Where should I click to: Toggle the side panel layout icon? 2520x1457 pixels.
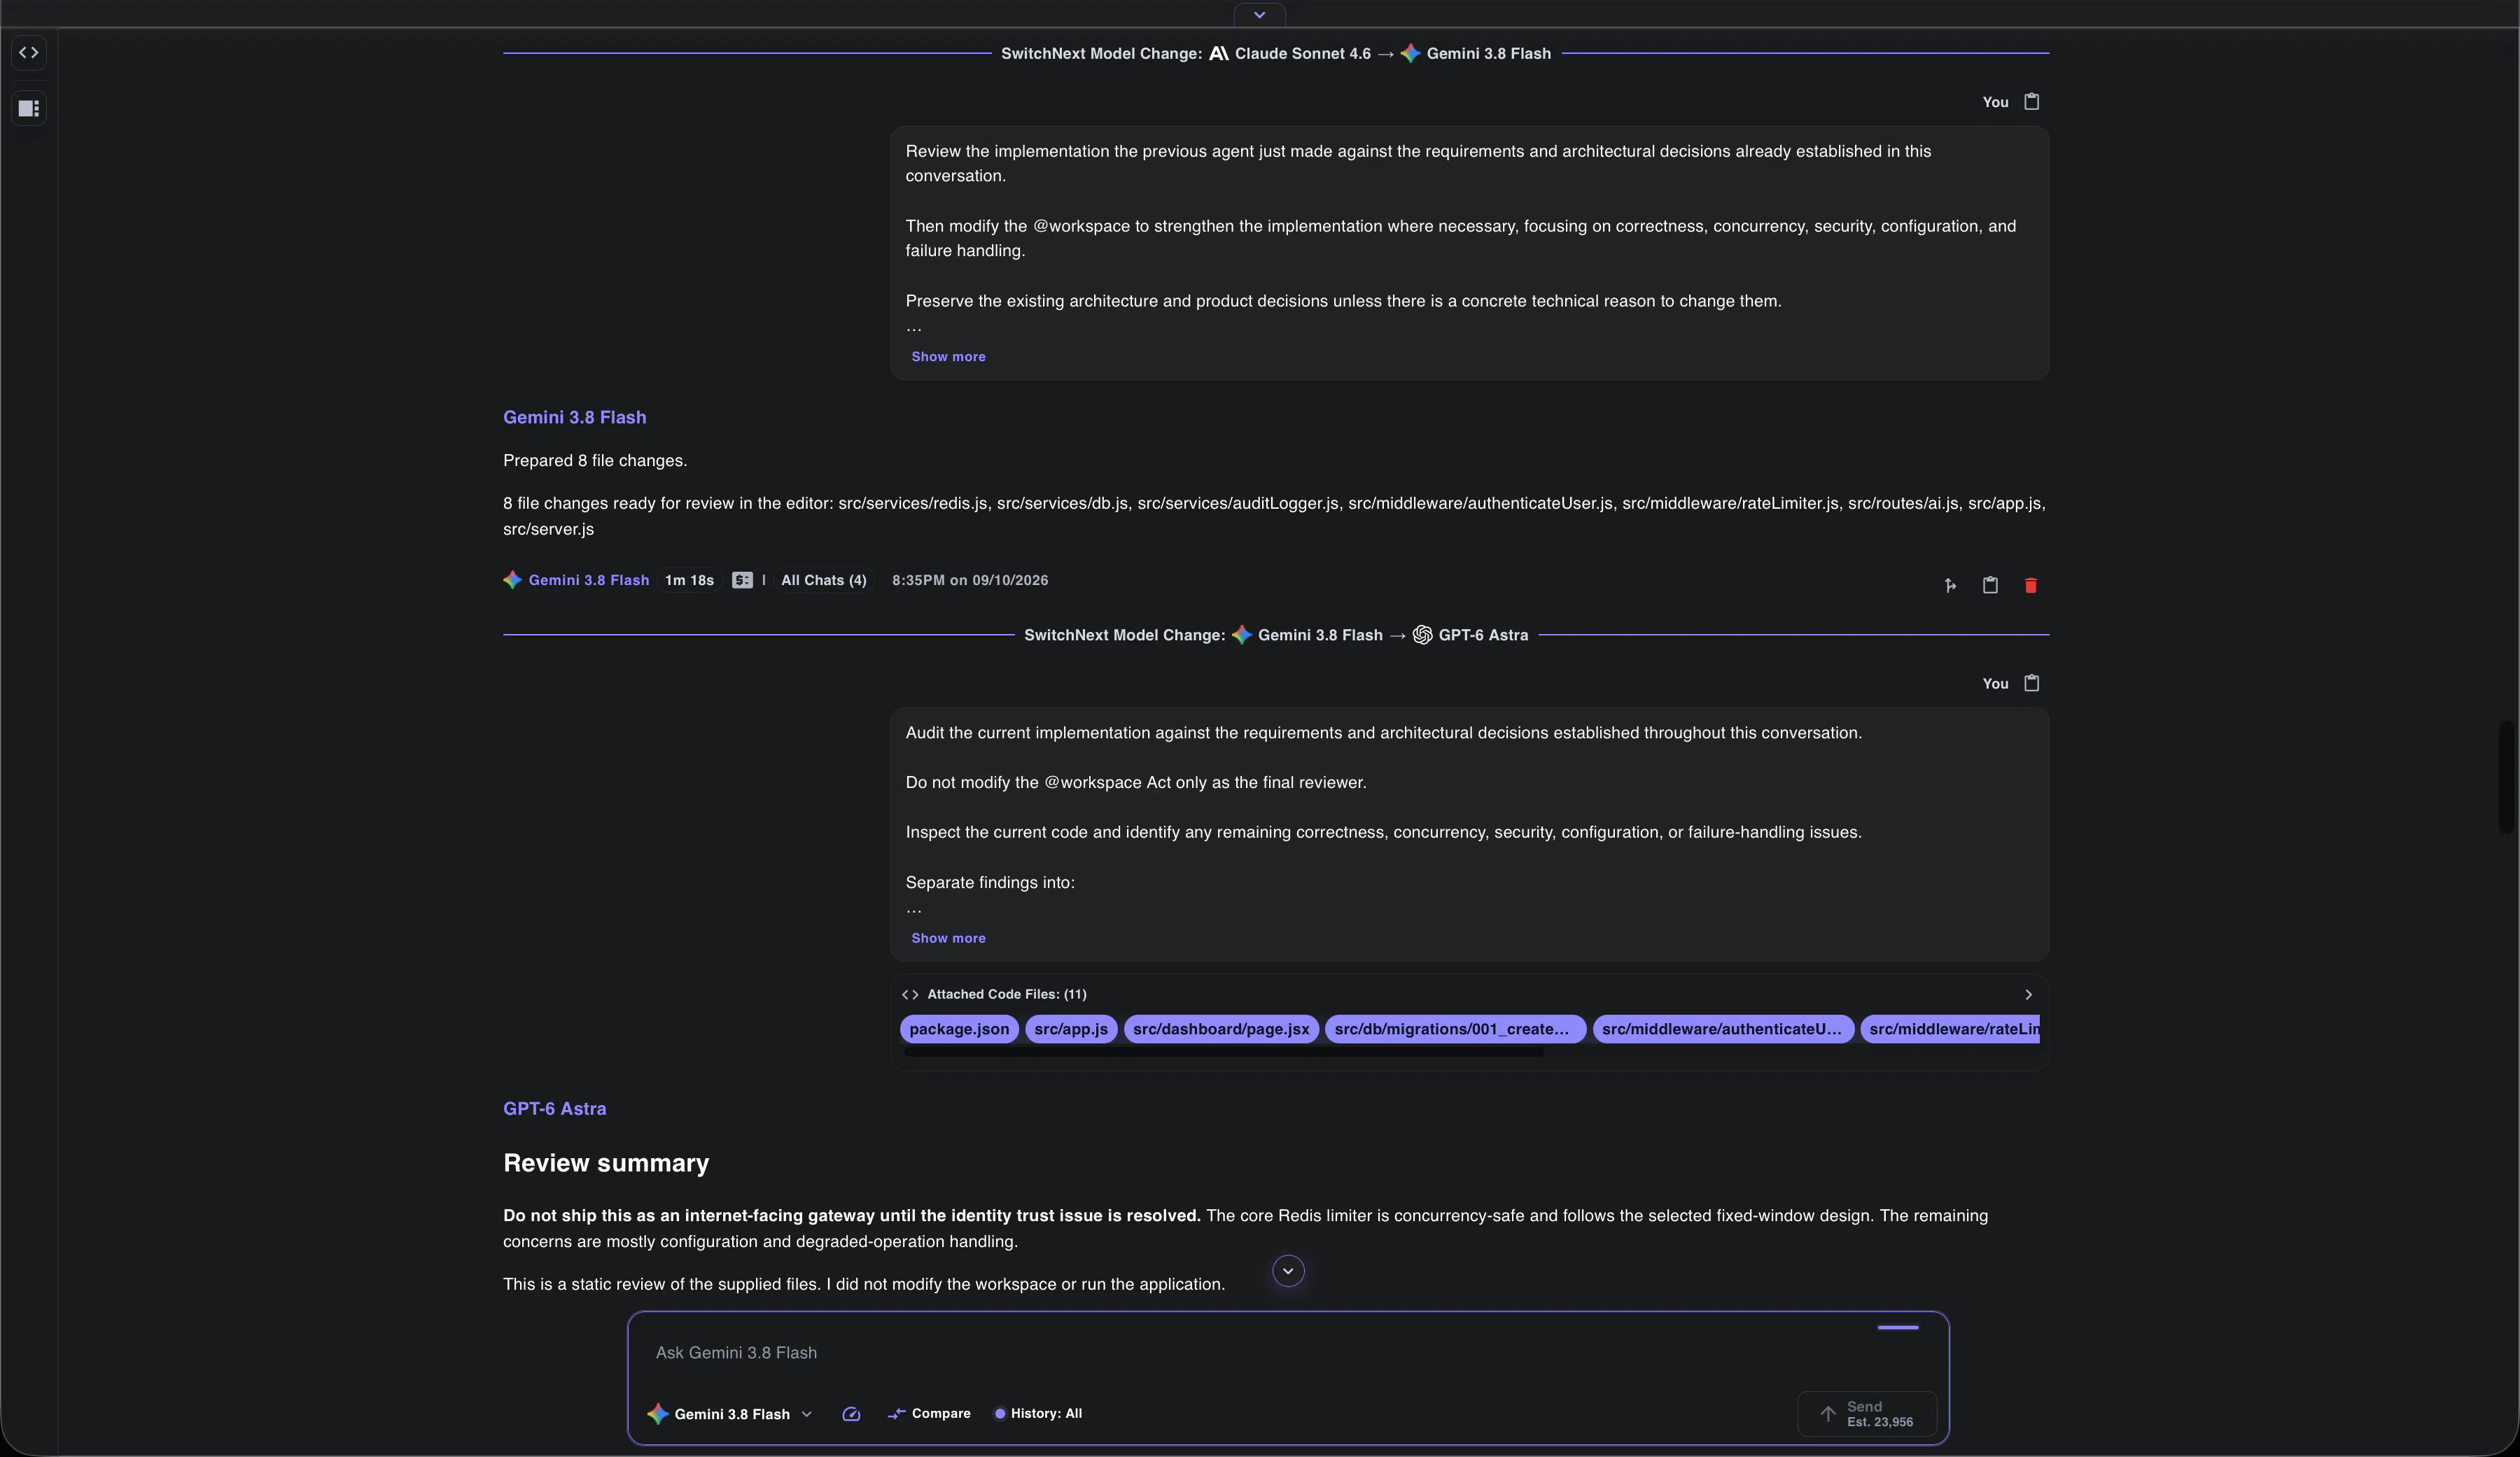tap(29, 108)
